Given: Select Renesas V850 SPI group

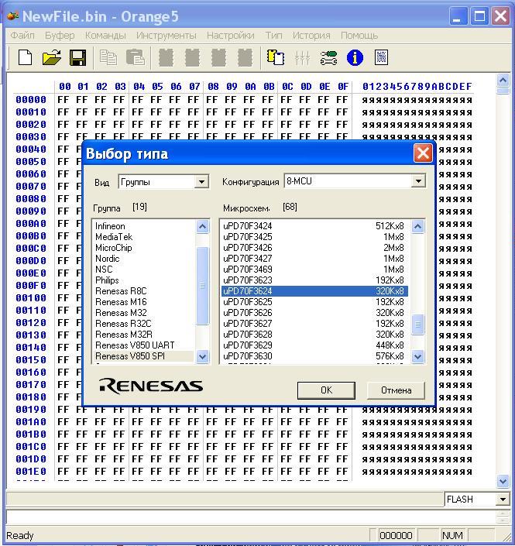Looking at the screenshot, I should [144, 356].
